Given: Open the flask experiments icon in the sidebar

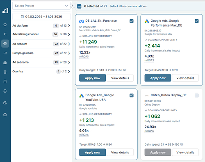Looking at the screenshot, I should [x=5, y=72].
